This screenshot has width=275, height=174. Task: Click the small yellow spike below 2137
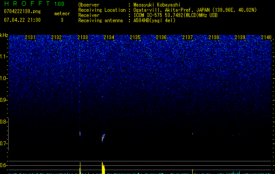pyautogui.click(x=192, y=171)
